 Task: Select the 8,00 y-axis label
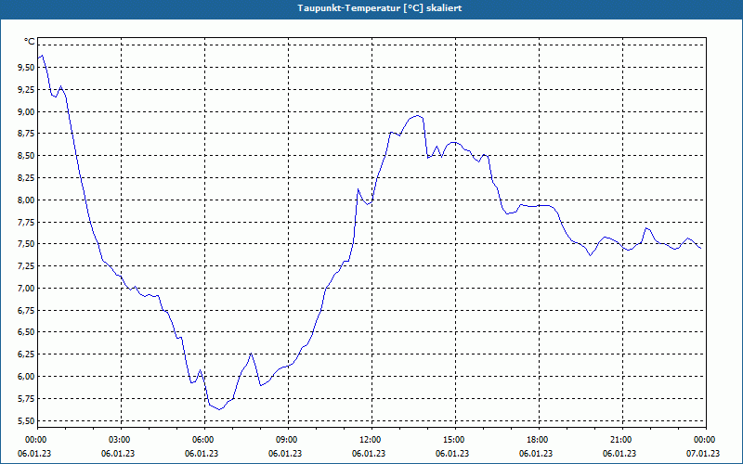pos(26,200)
